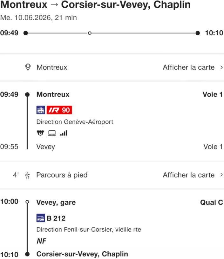
Task: Click the Direction Genève-Aéroport text
Action: [75, 122]
